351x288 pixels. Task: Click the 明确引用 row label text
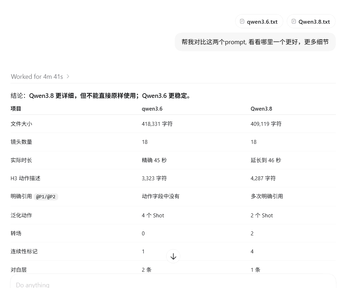click(21, 196)
